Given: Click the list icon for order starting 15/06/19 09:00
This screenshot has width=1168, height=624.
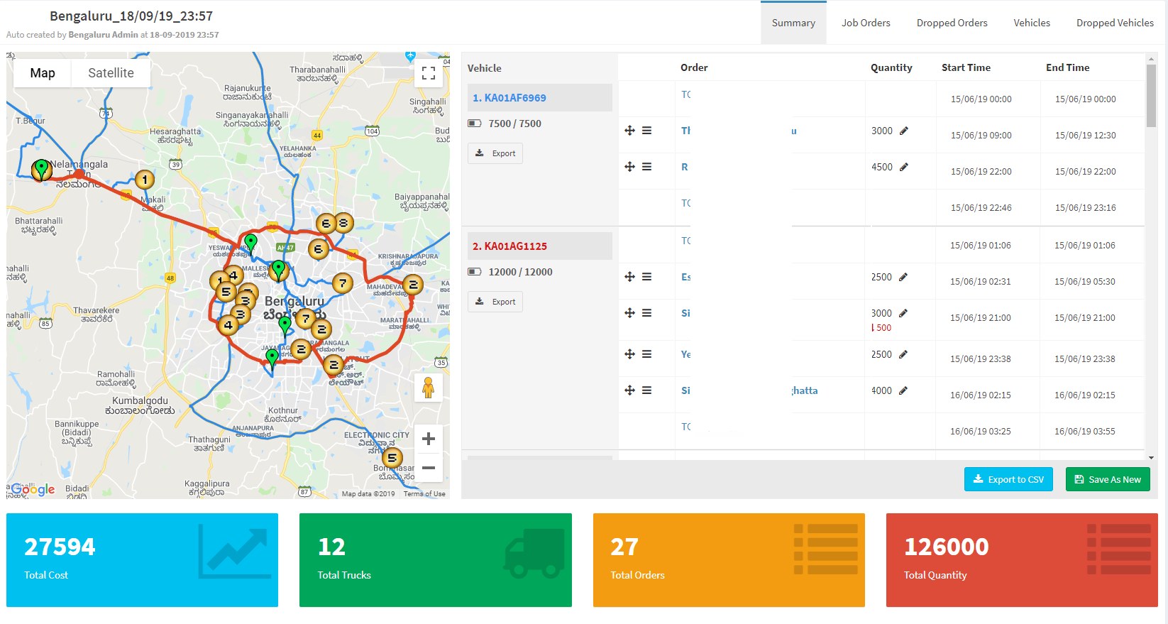Looking at the screenshot, I should [646, 131].
